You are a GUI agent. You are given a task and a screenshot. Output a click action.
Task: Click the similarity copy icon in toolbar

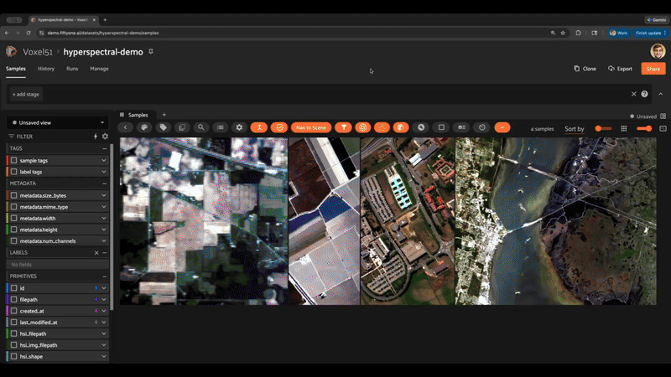(x=182, y=127)
